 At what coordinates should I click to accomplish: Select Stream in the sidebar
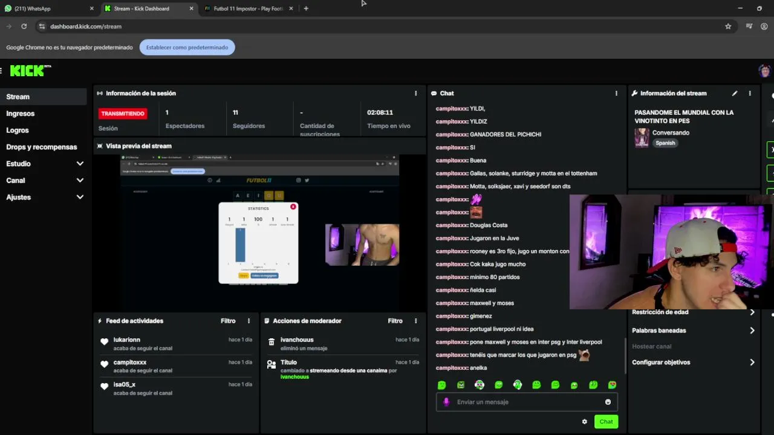(44, 97)
